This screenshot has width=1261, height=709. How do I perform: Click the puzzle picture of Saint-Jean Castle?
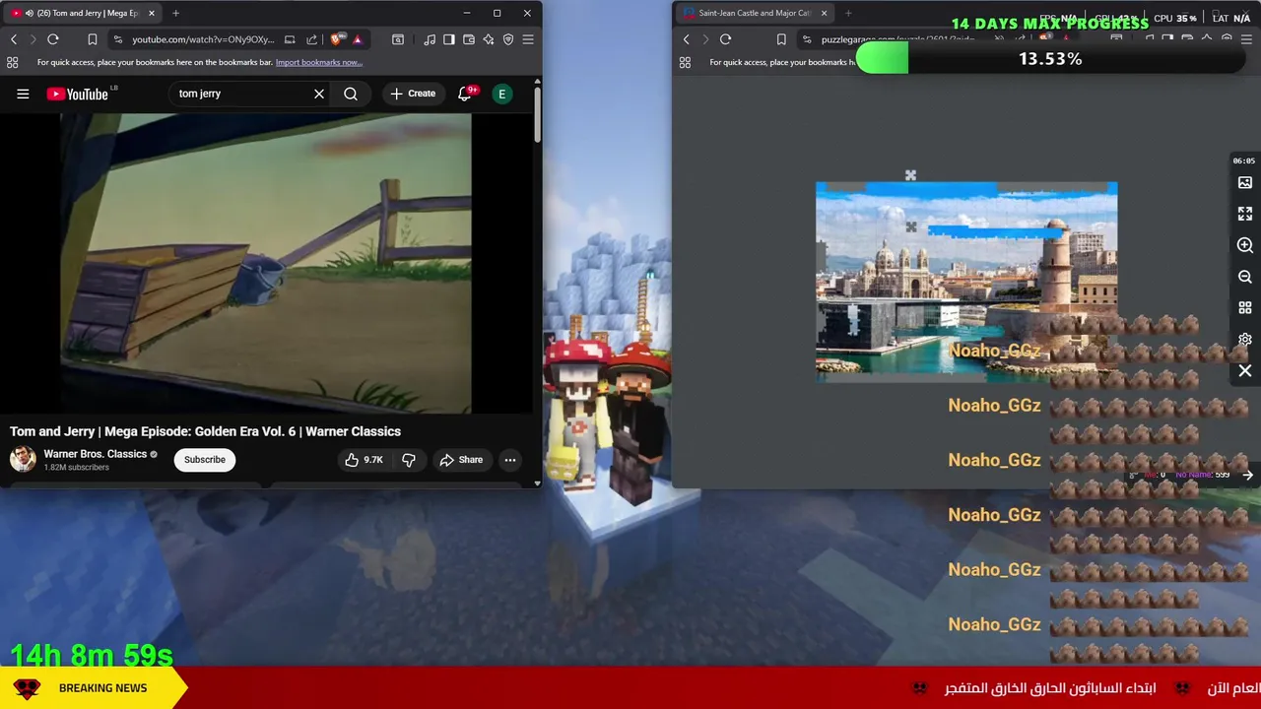965,281
